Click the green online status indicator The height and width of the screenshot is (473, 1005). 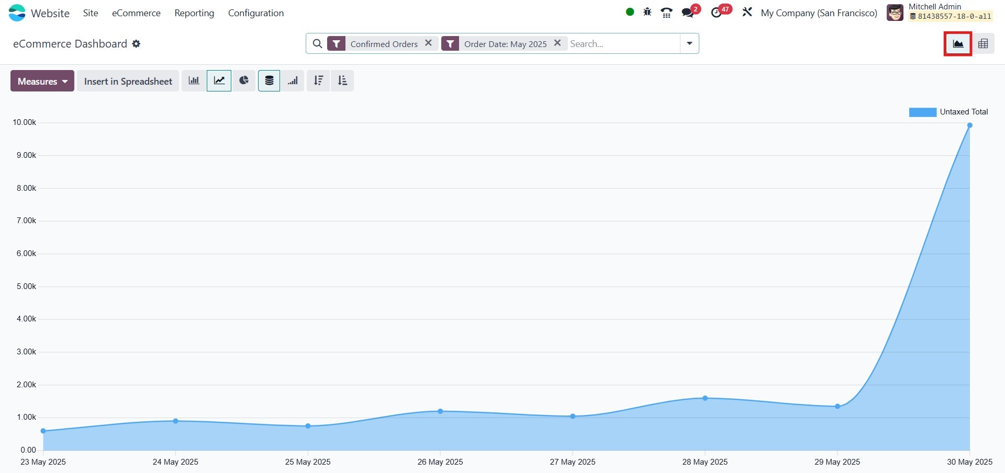click(x=630, y=12)
